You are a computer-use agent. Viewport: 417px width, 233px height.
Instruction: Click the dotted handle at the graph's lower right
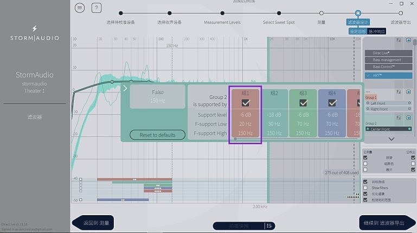(353, 197)
